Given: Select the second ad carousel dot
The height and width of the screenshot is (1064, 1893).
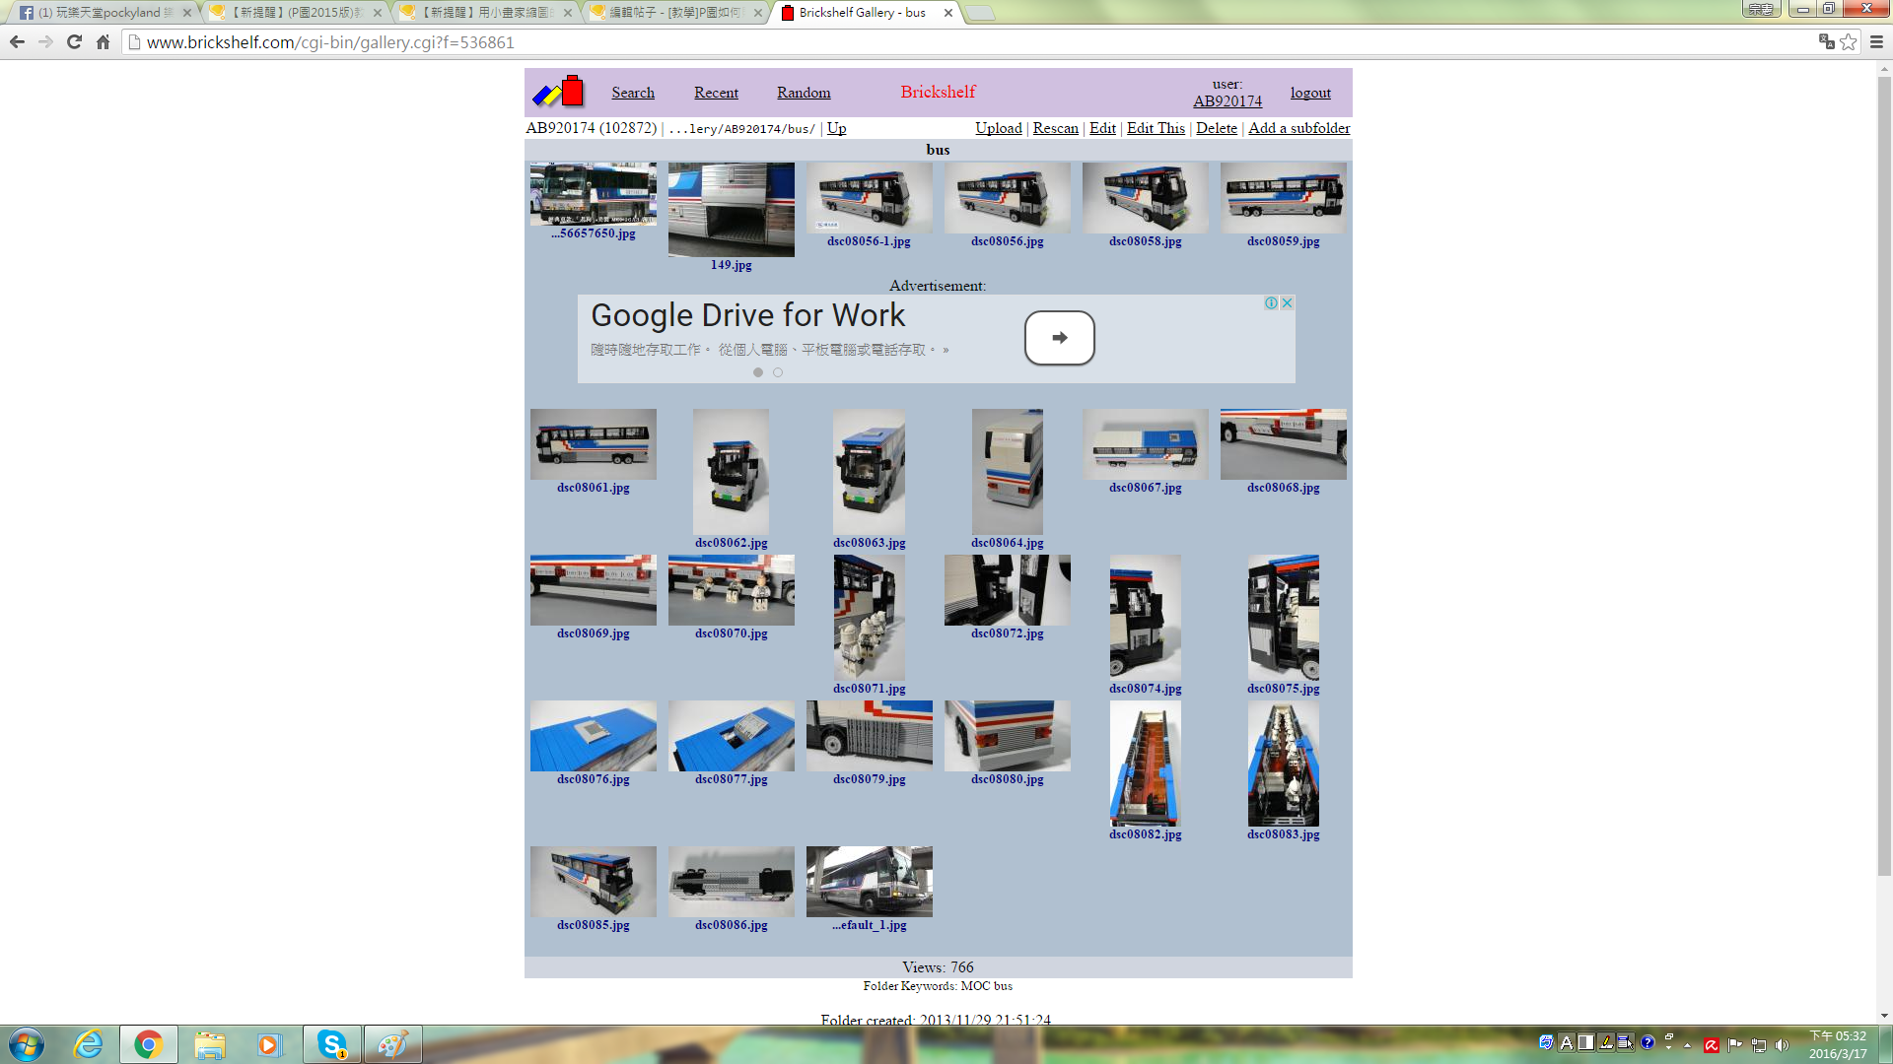Looking at the screenshot, I should pos(778,372).
